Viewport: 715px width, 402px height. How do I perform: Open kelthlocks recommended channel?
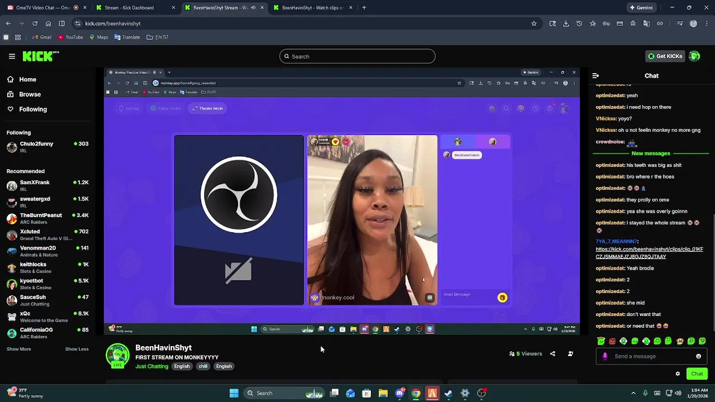pyautogui.click(x=47, y=267)
